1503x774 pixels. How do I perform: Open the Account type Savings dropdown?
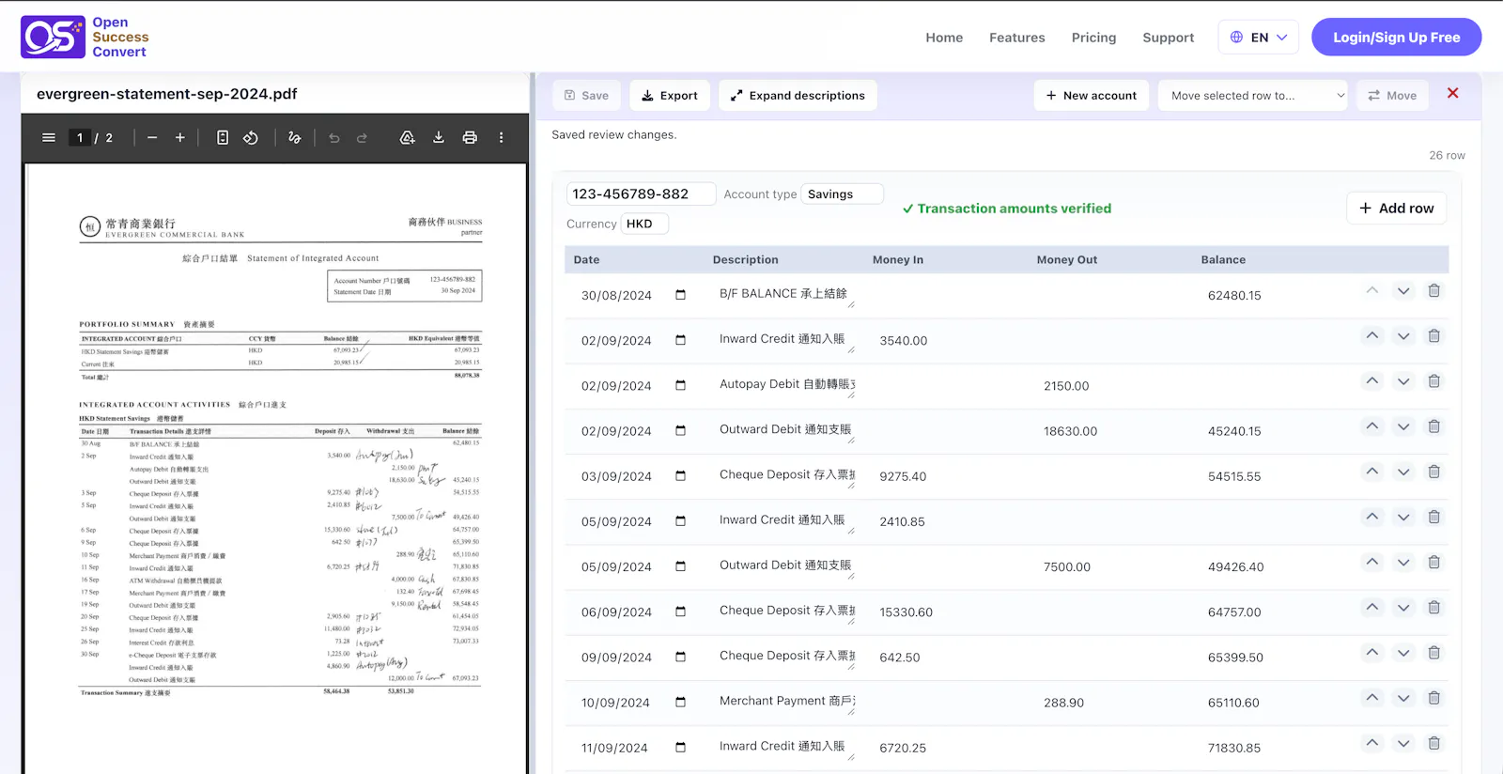843,194
